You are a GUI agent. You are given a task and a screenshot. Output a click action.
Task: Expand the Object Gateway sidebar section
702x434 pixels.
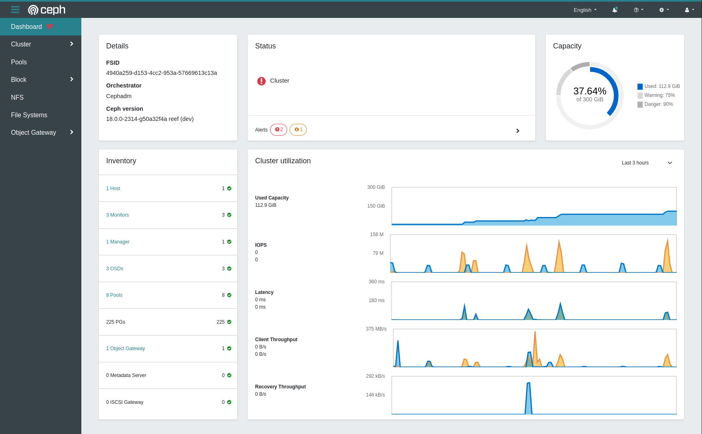click(x=41, y=132)
